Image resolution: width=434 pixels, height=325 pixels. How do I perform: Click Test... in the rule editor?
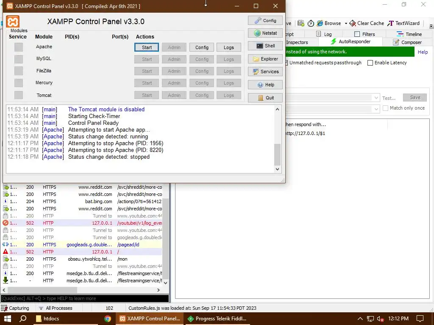point(389,98)
